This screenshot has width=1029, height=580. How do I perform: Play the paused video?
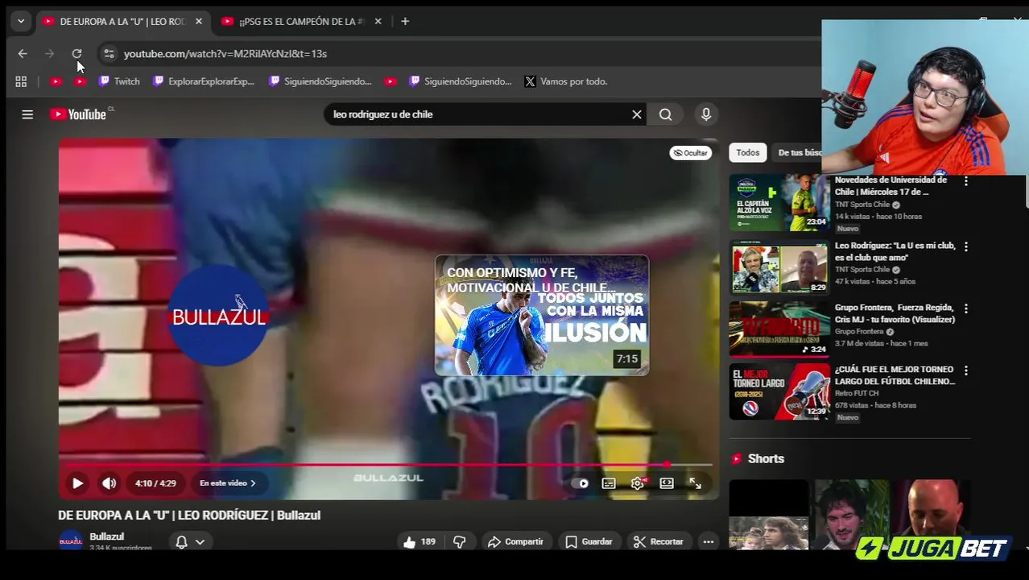(x=77, y=483)
